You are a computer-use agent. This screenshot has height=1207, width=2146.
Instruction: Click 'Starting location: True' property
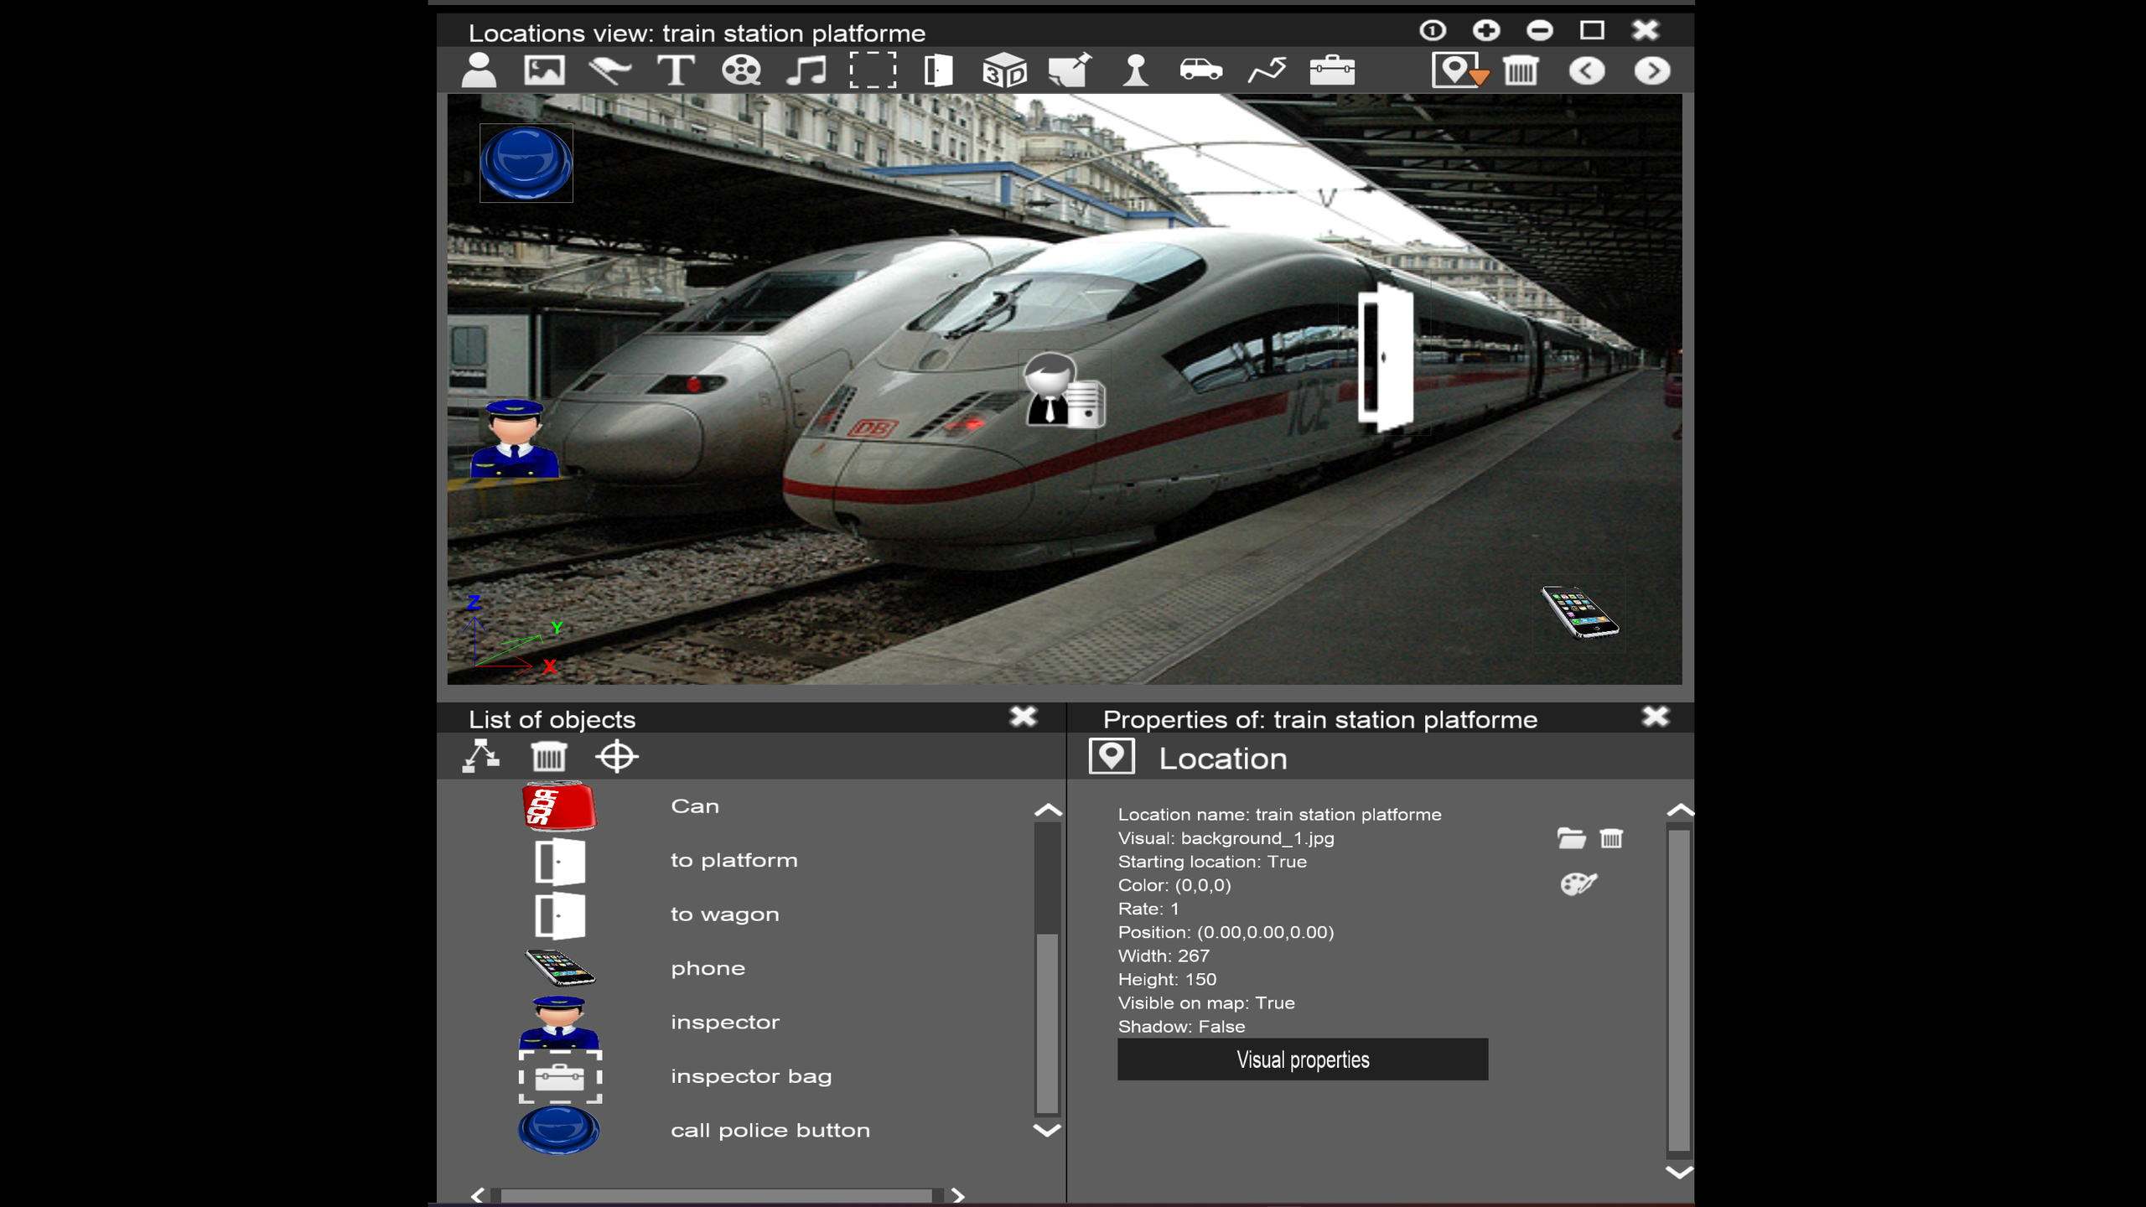tap(1212, 862)
